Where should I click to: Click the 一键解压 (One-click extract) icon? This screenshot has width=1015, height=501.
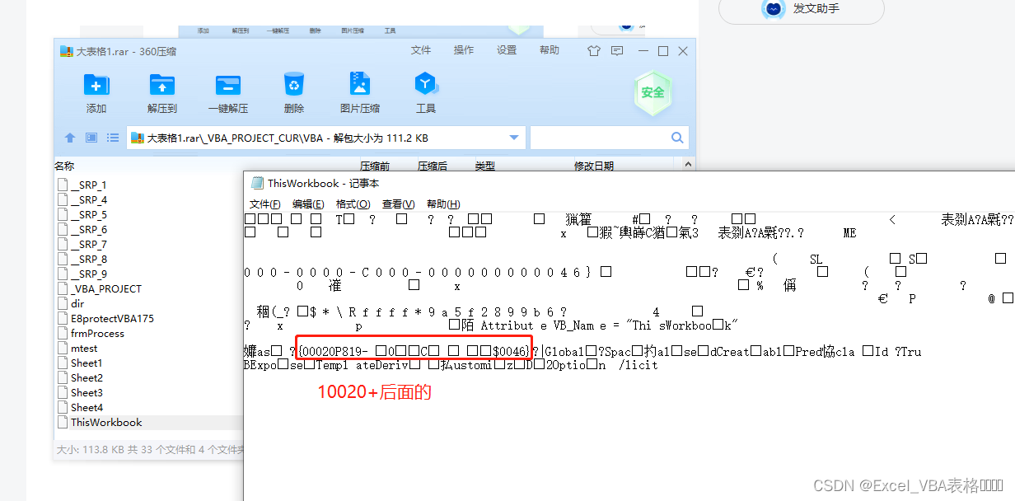[228, 84]
